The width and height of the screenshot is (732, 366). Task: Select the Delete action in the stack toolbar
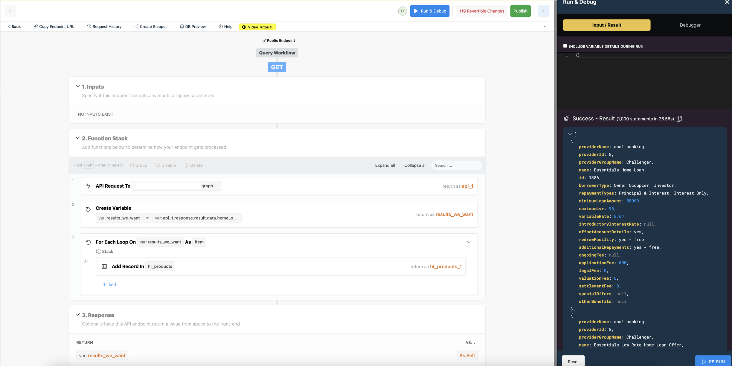[193, 165]
